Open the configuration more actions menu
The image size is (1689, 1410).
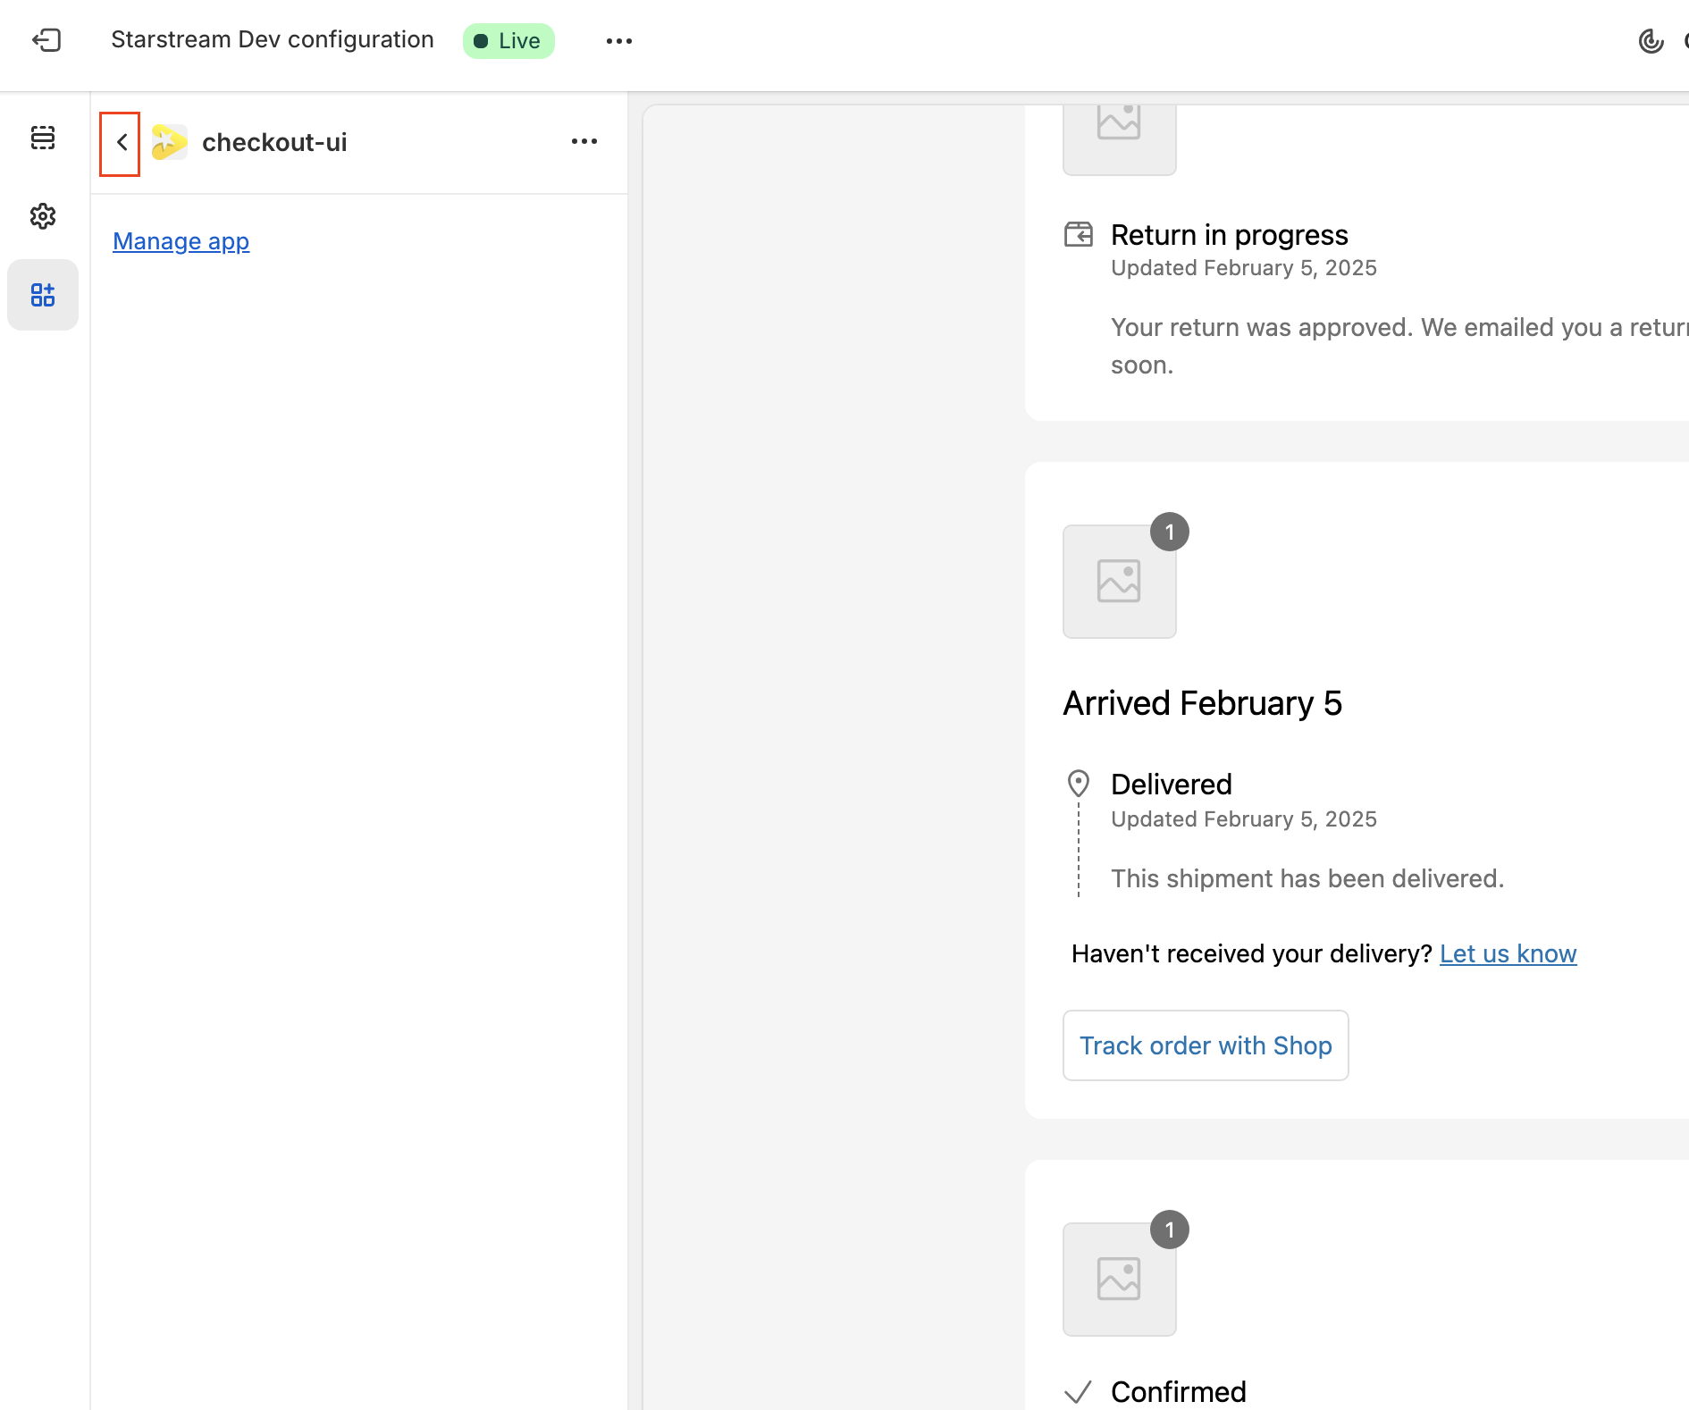pos(618,41)
